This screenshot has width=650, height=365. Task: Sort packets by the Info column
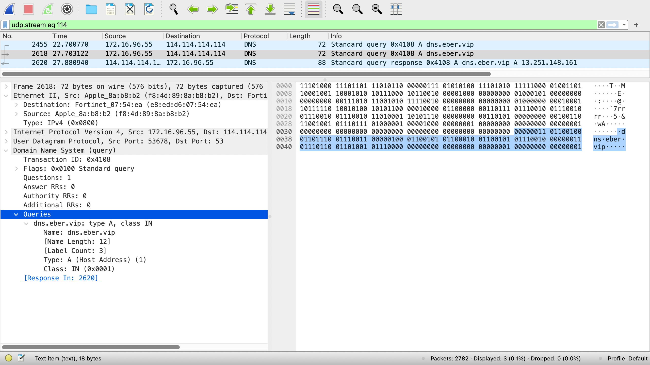pyautogui.click(x=489, y=36)
